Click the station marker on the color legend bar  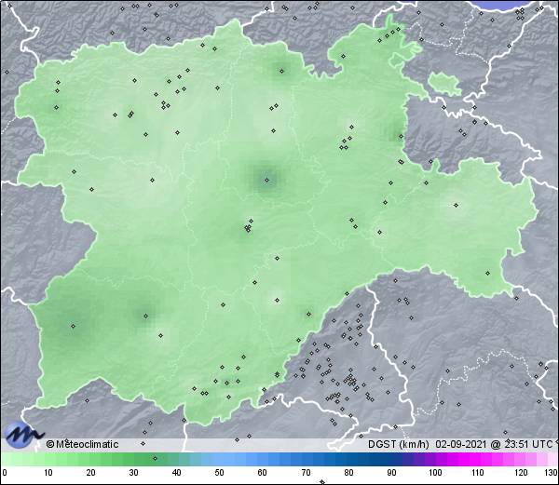click(x=155, y=458)
